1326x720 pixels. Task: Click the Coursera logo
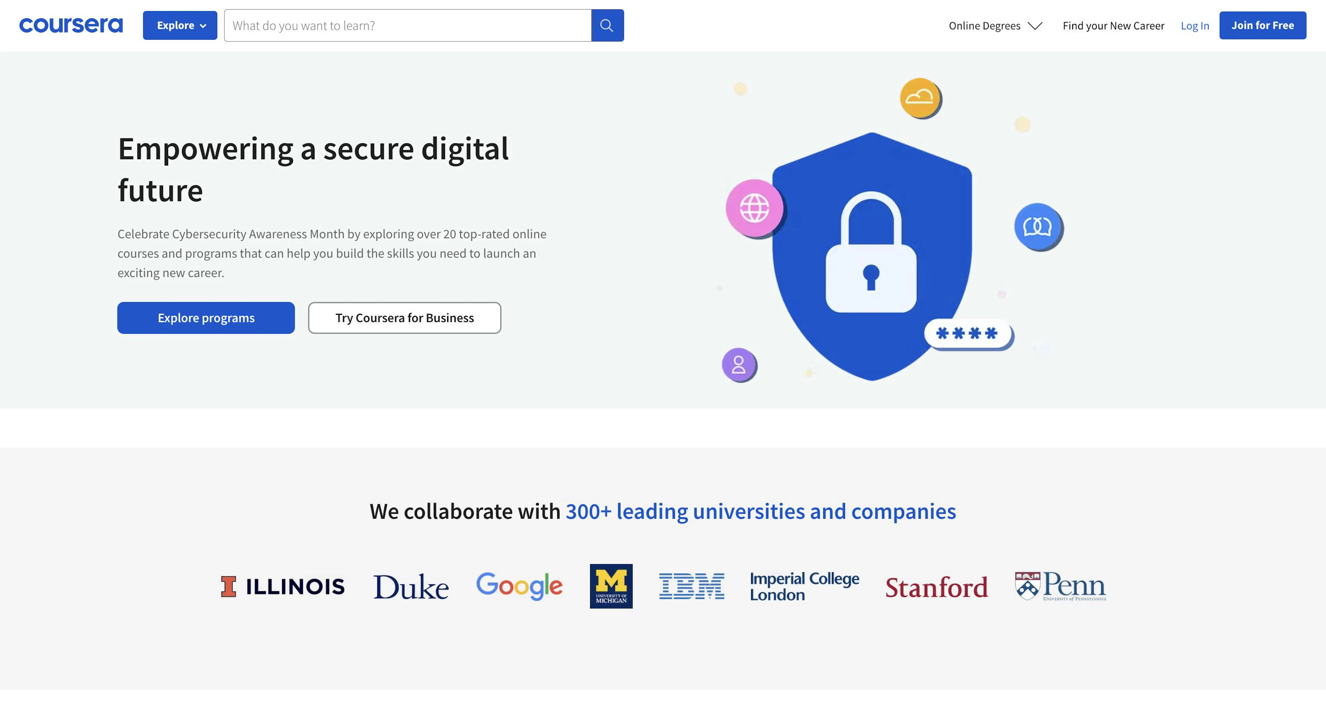point(71,25)
